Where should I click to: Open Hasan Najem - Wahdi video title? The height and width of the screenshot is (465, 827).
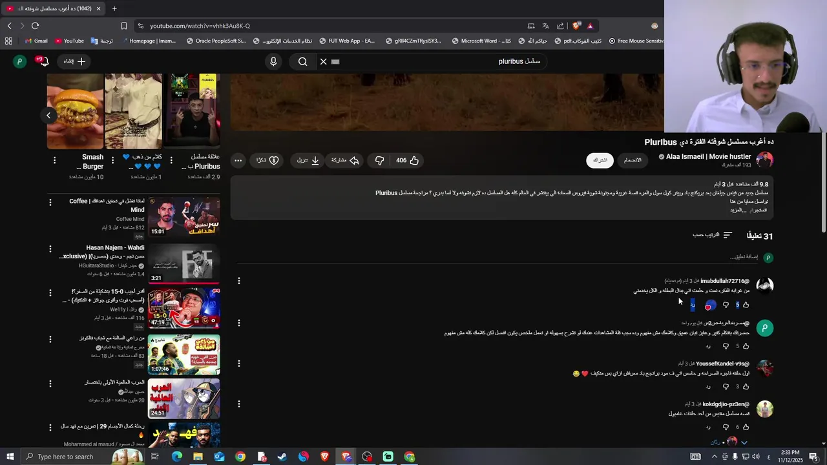tap(102, 252)
